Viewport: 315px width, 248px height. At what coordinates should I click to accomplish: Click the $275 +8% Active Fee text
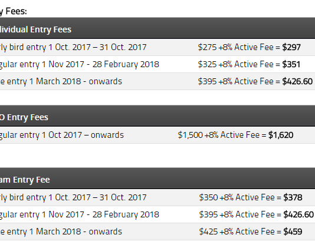coord(235,47)
